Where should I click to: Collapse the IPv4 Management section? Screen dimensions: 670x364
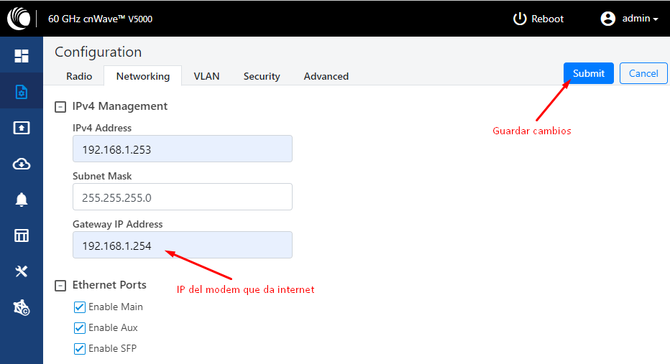60,107
